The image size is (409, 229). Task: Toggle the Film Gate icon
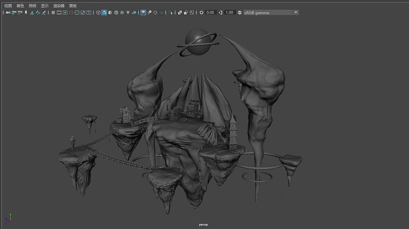(59, 12)
